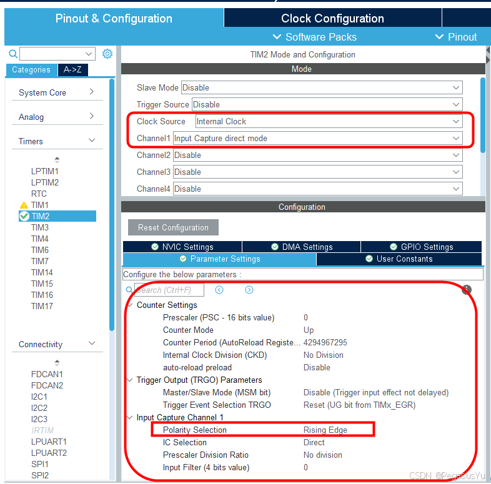This screenshot has height=484, width=491.
Task: Switch to Pinout & Configuration tab
Action: [114, 19]
